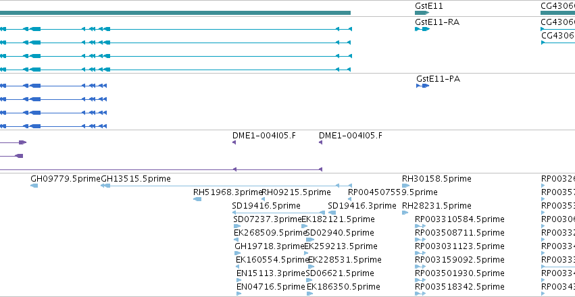Click the RH51968.3prime label
Viewport: 575px width, 297px height.
[228, 192]
